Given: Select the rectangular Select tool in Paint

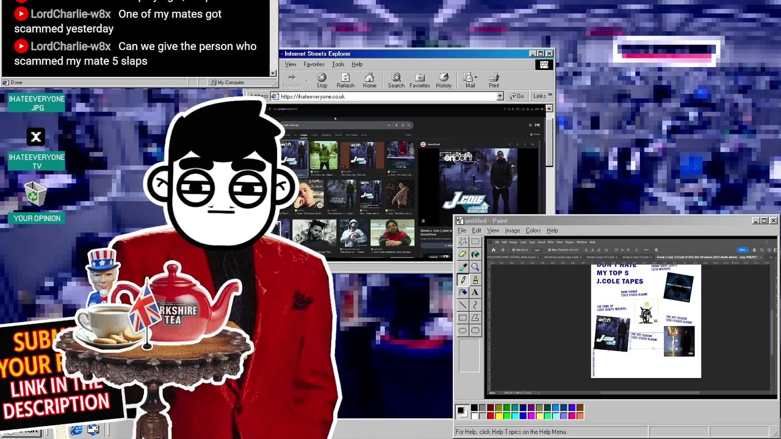Looking at the screenshot, I should tap(475, 241).
